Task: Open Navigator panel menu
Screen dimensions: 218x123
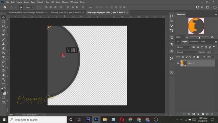Action: 216,14
